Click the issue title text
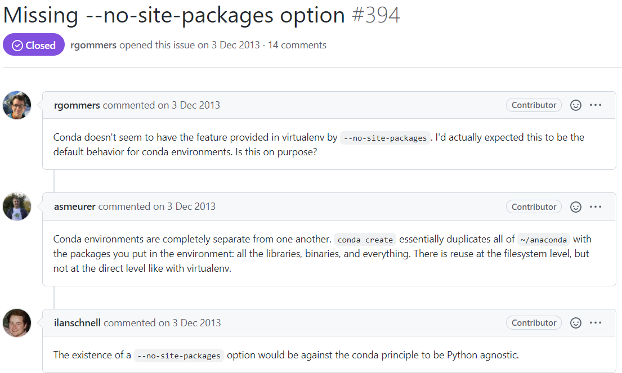622x373 pixels. (x=174, y=15)
